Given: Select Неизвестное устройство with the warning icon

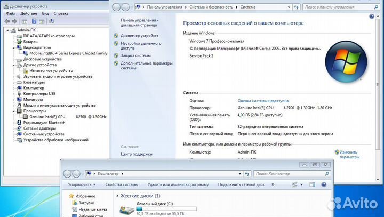Looking at the screenshot, I should pos(51,70).
